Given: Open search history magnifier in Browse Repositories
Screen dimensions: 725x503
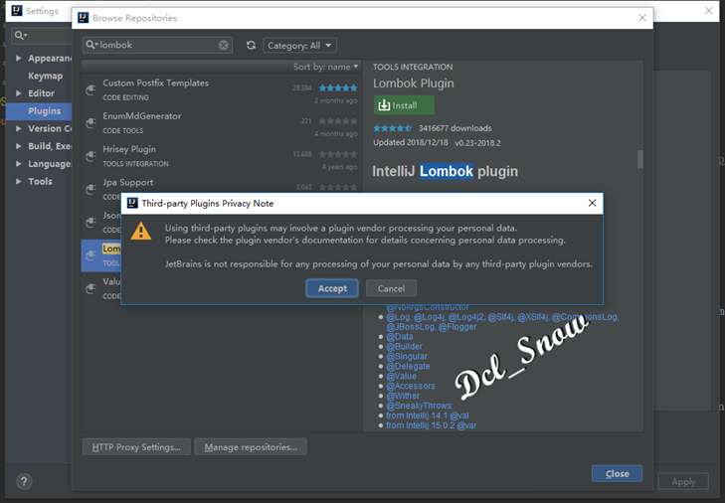Looking at the screenshot, I should [91, 45].
